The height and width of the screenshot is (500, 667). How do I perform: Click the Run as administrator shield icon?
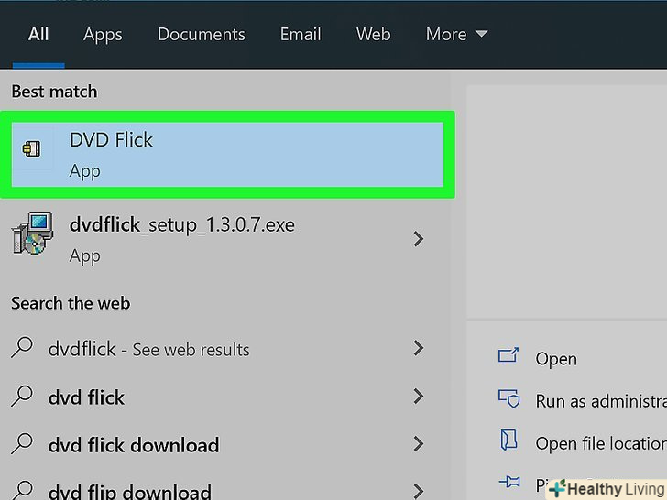click(x=508, y=400)
